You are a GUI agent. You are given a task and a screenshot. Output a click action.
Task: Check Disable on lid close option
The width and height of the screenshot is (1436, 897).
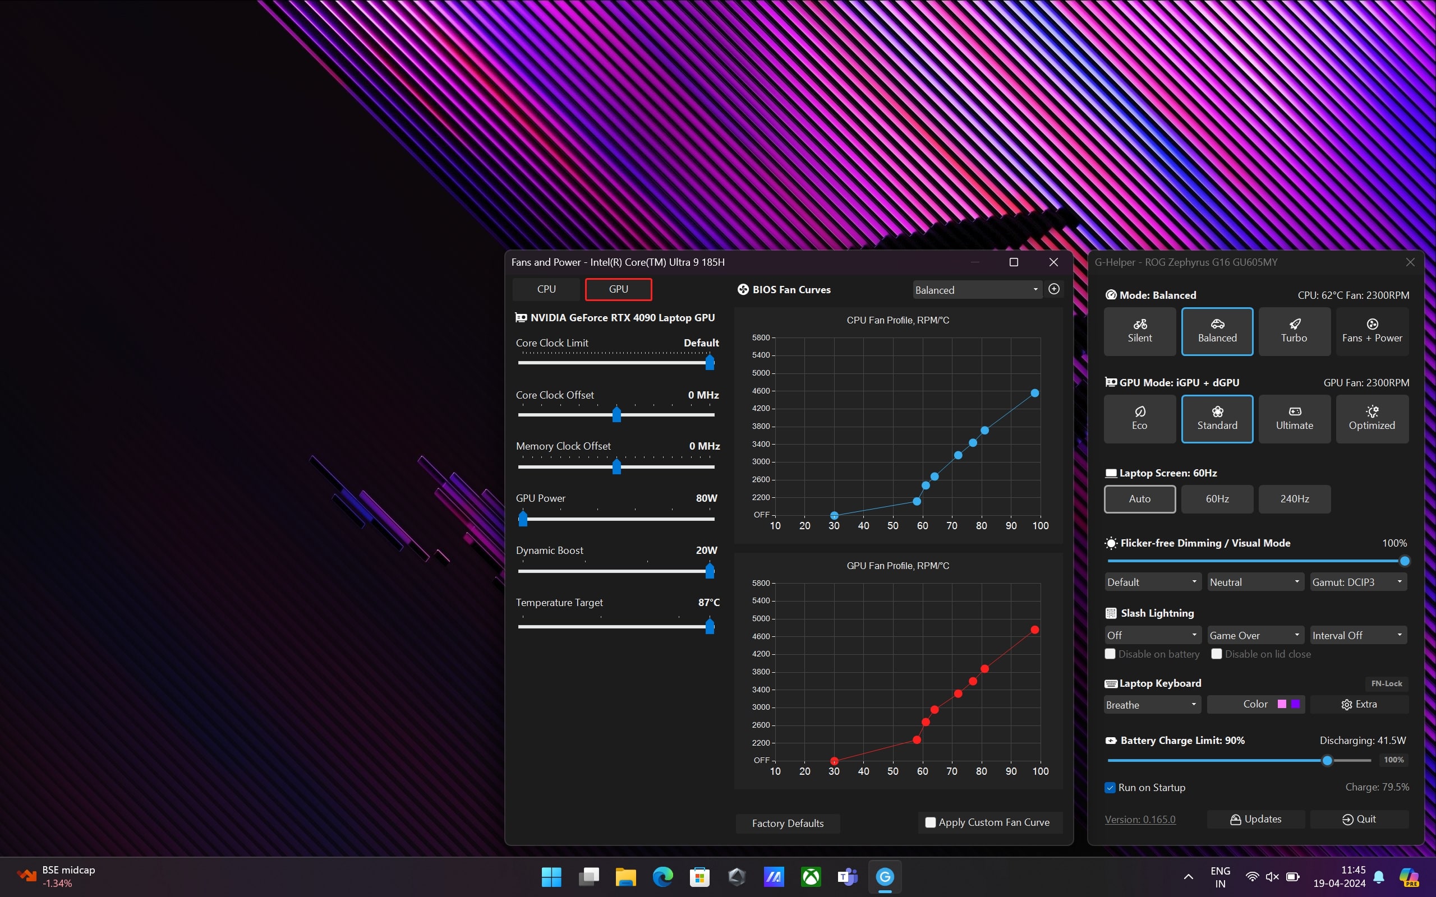click(x=1217, y=654)
